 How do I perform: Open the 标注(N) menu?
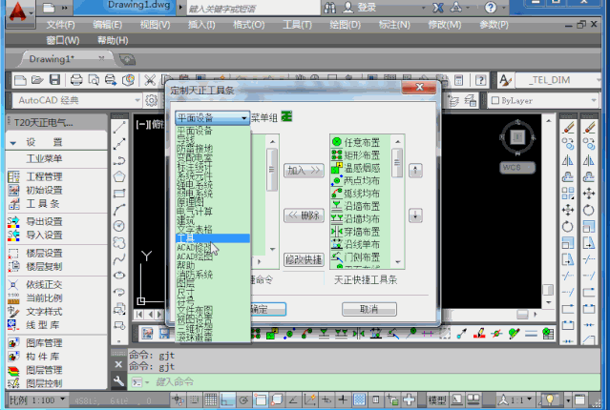tap(394, 25)
